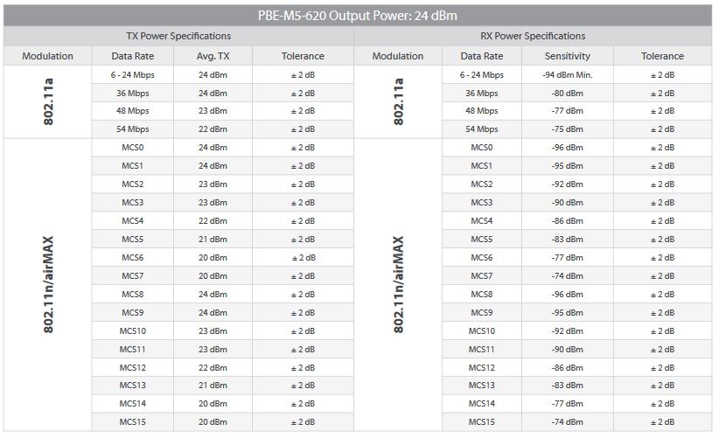Click 'Data Rate' header in the TX section

(x=132, y=56)
